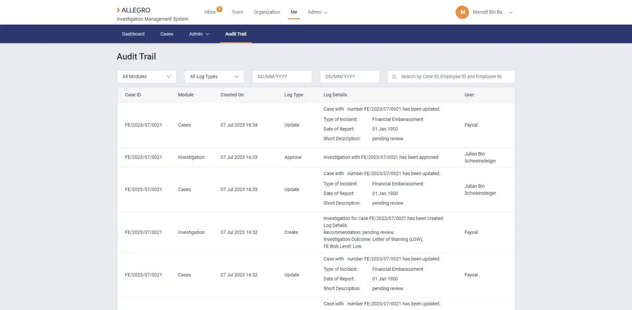The image size is (632, 310).
Task: Expand the user profile chevron
Action: 511,13
